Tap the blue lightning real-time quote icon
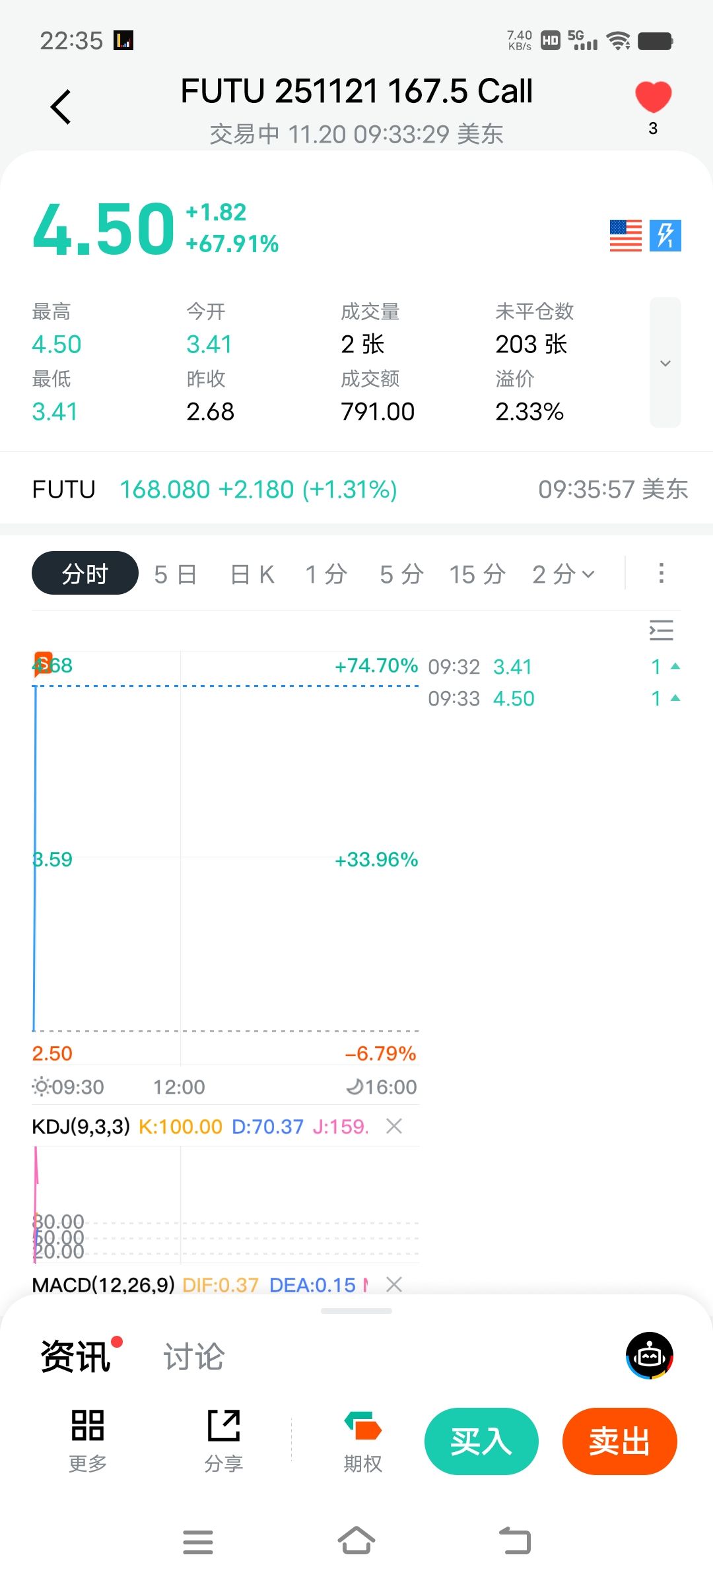 point(665,236)
